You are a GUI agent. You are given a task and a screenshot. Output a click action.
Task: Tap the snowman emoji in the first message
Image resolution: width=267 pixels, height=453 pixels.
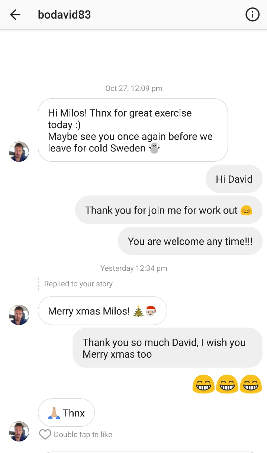click(x=154, y=148)
